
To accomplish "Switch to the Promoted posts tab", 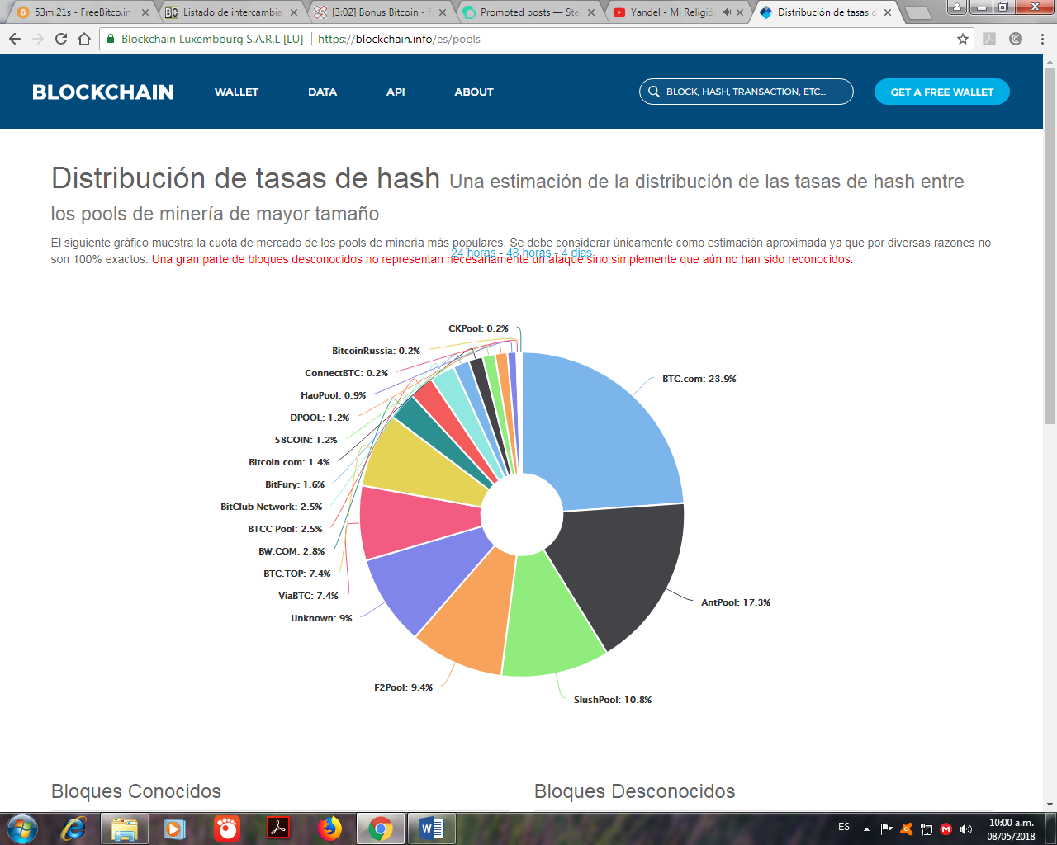I will click(528, 12).
